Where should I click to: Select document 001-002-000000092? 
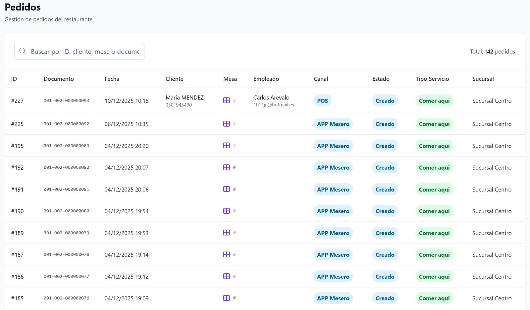(x=66, y=124)
